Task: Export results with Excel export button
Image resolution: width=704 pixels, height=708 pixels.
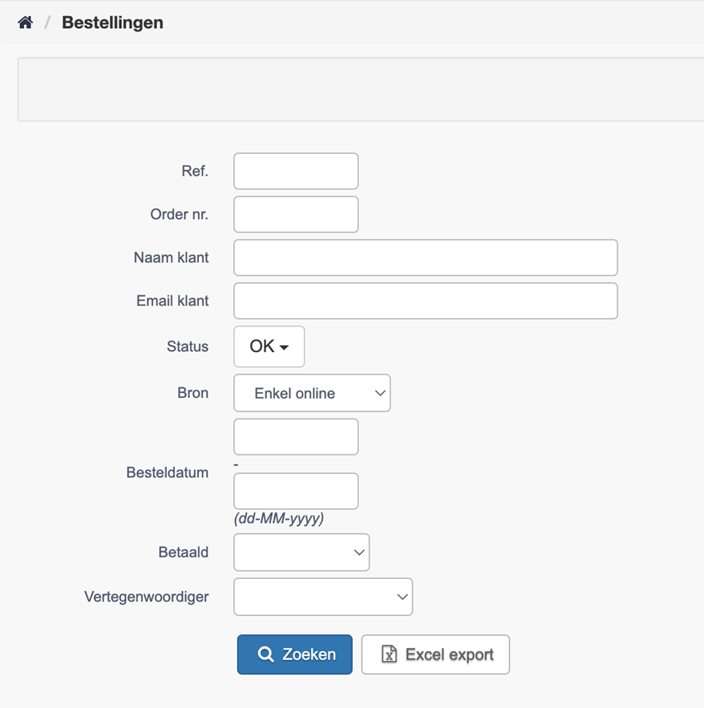Action: pyautogui.click(x=435, y=655)
